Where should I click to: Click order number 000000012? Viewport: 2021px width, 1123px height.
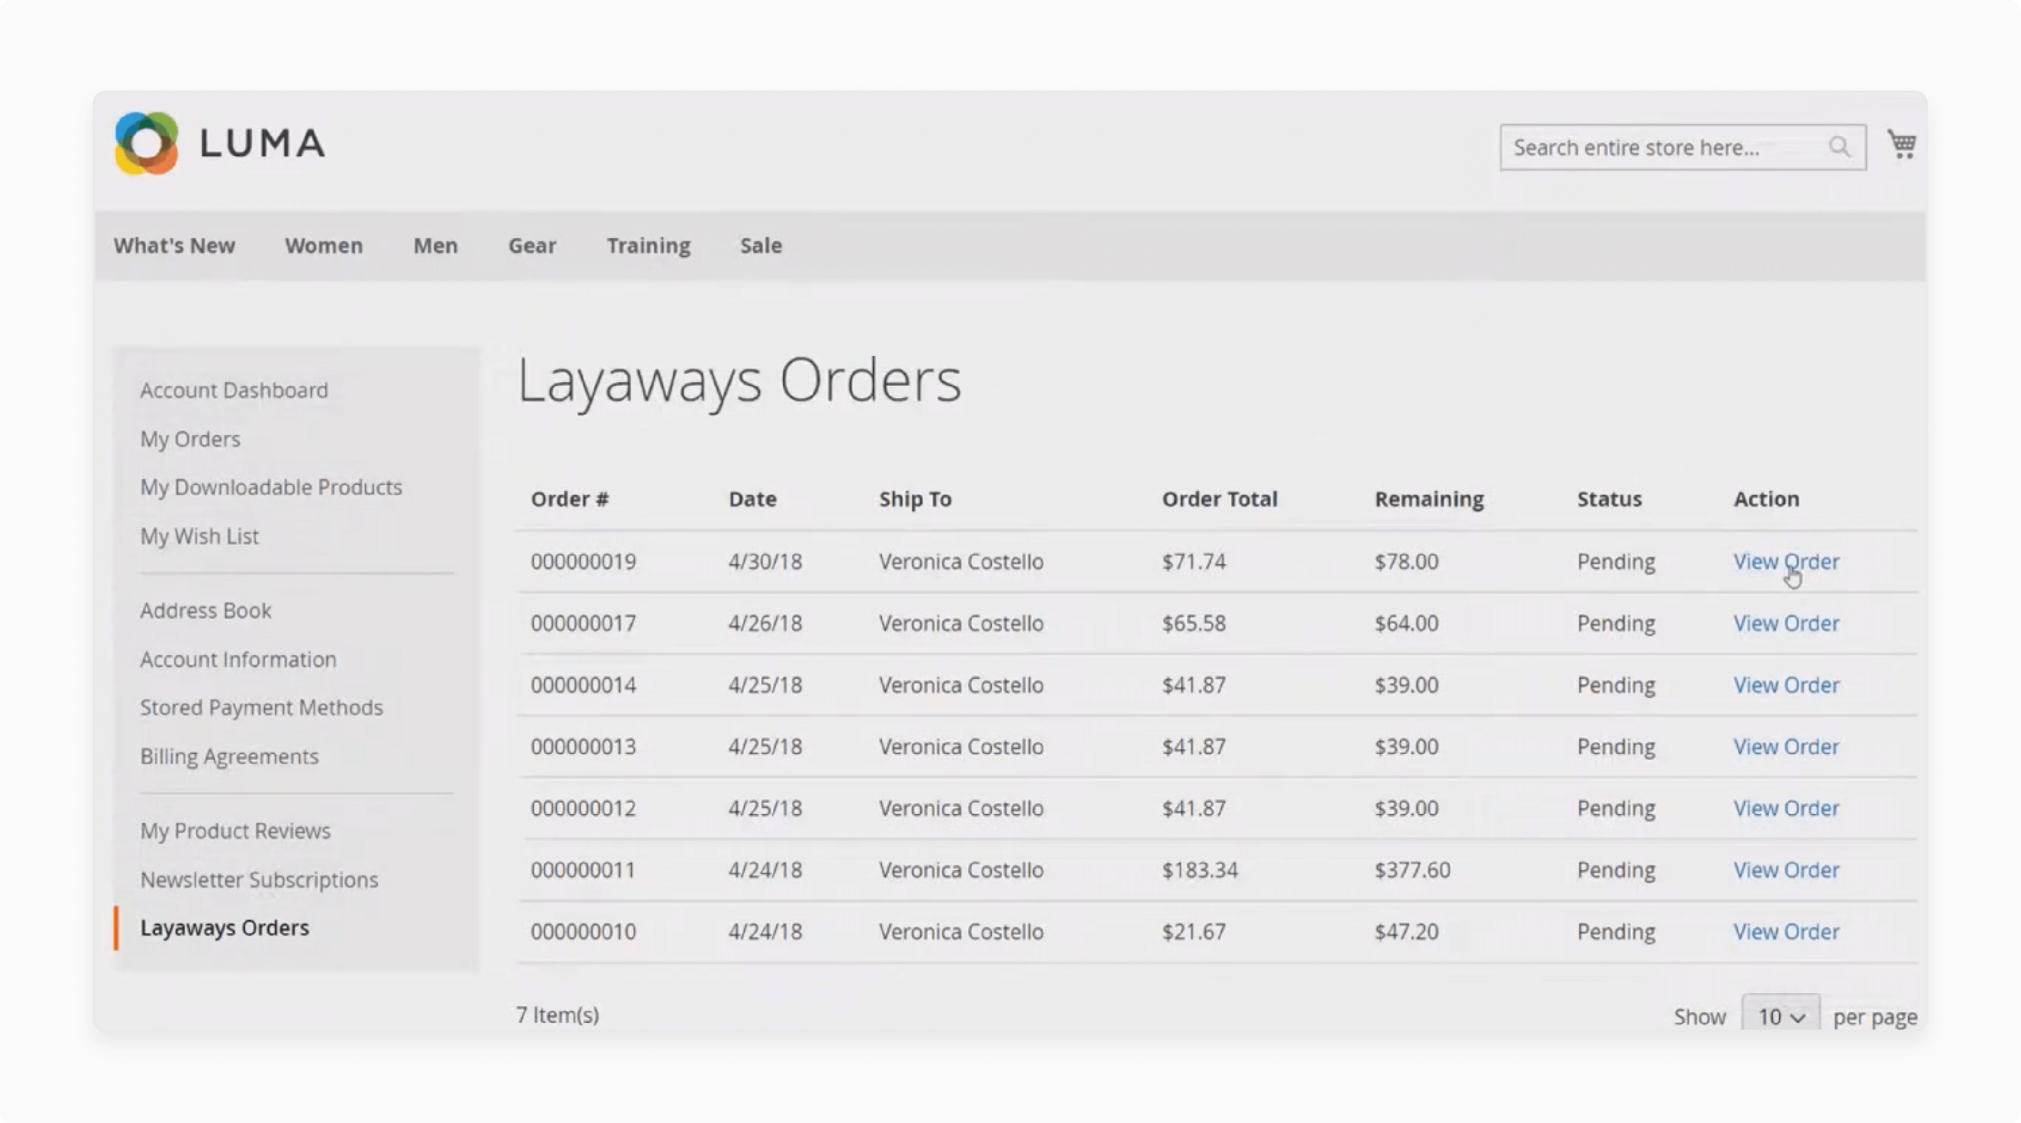click(583, 808)
